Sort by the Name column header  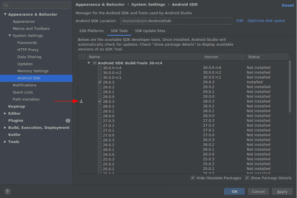pyautogui.click(x=144, y=57)
